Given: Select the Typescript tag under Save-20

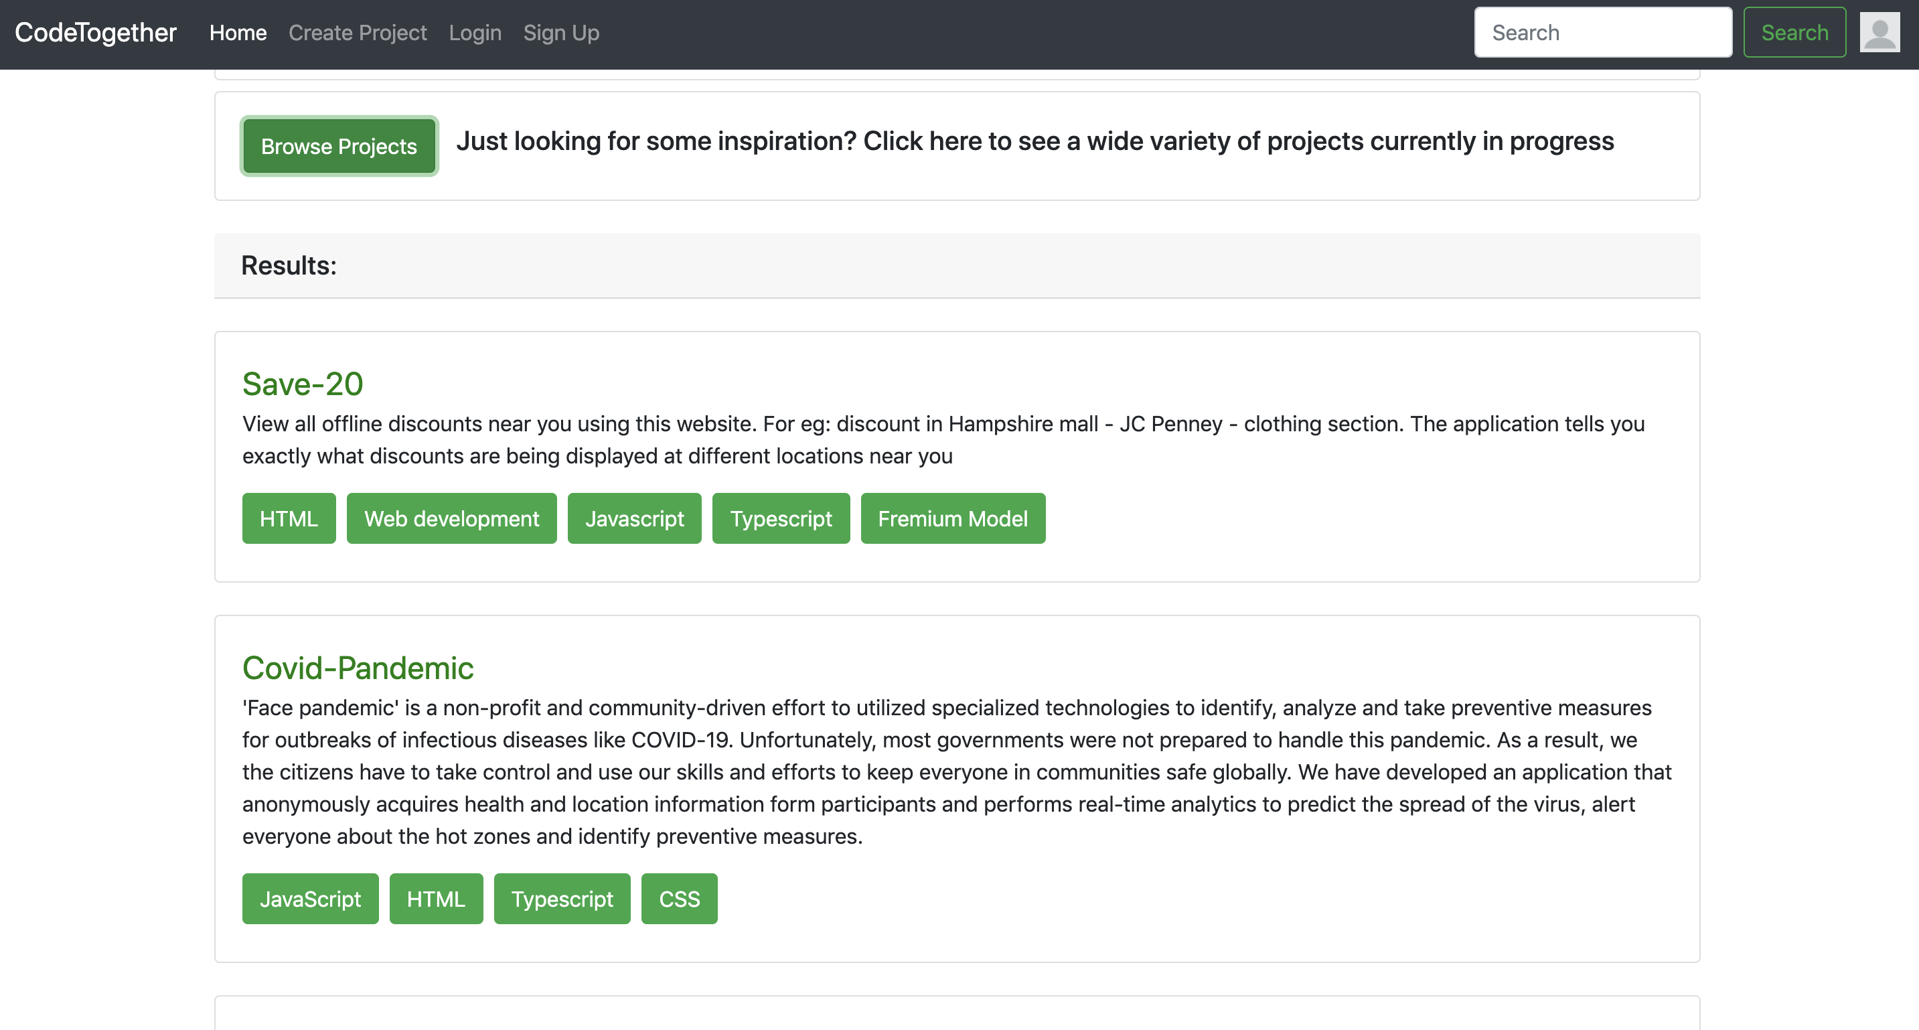Looking at the screenshot, I should [x=781, y=518].
